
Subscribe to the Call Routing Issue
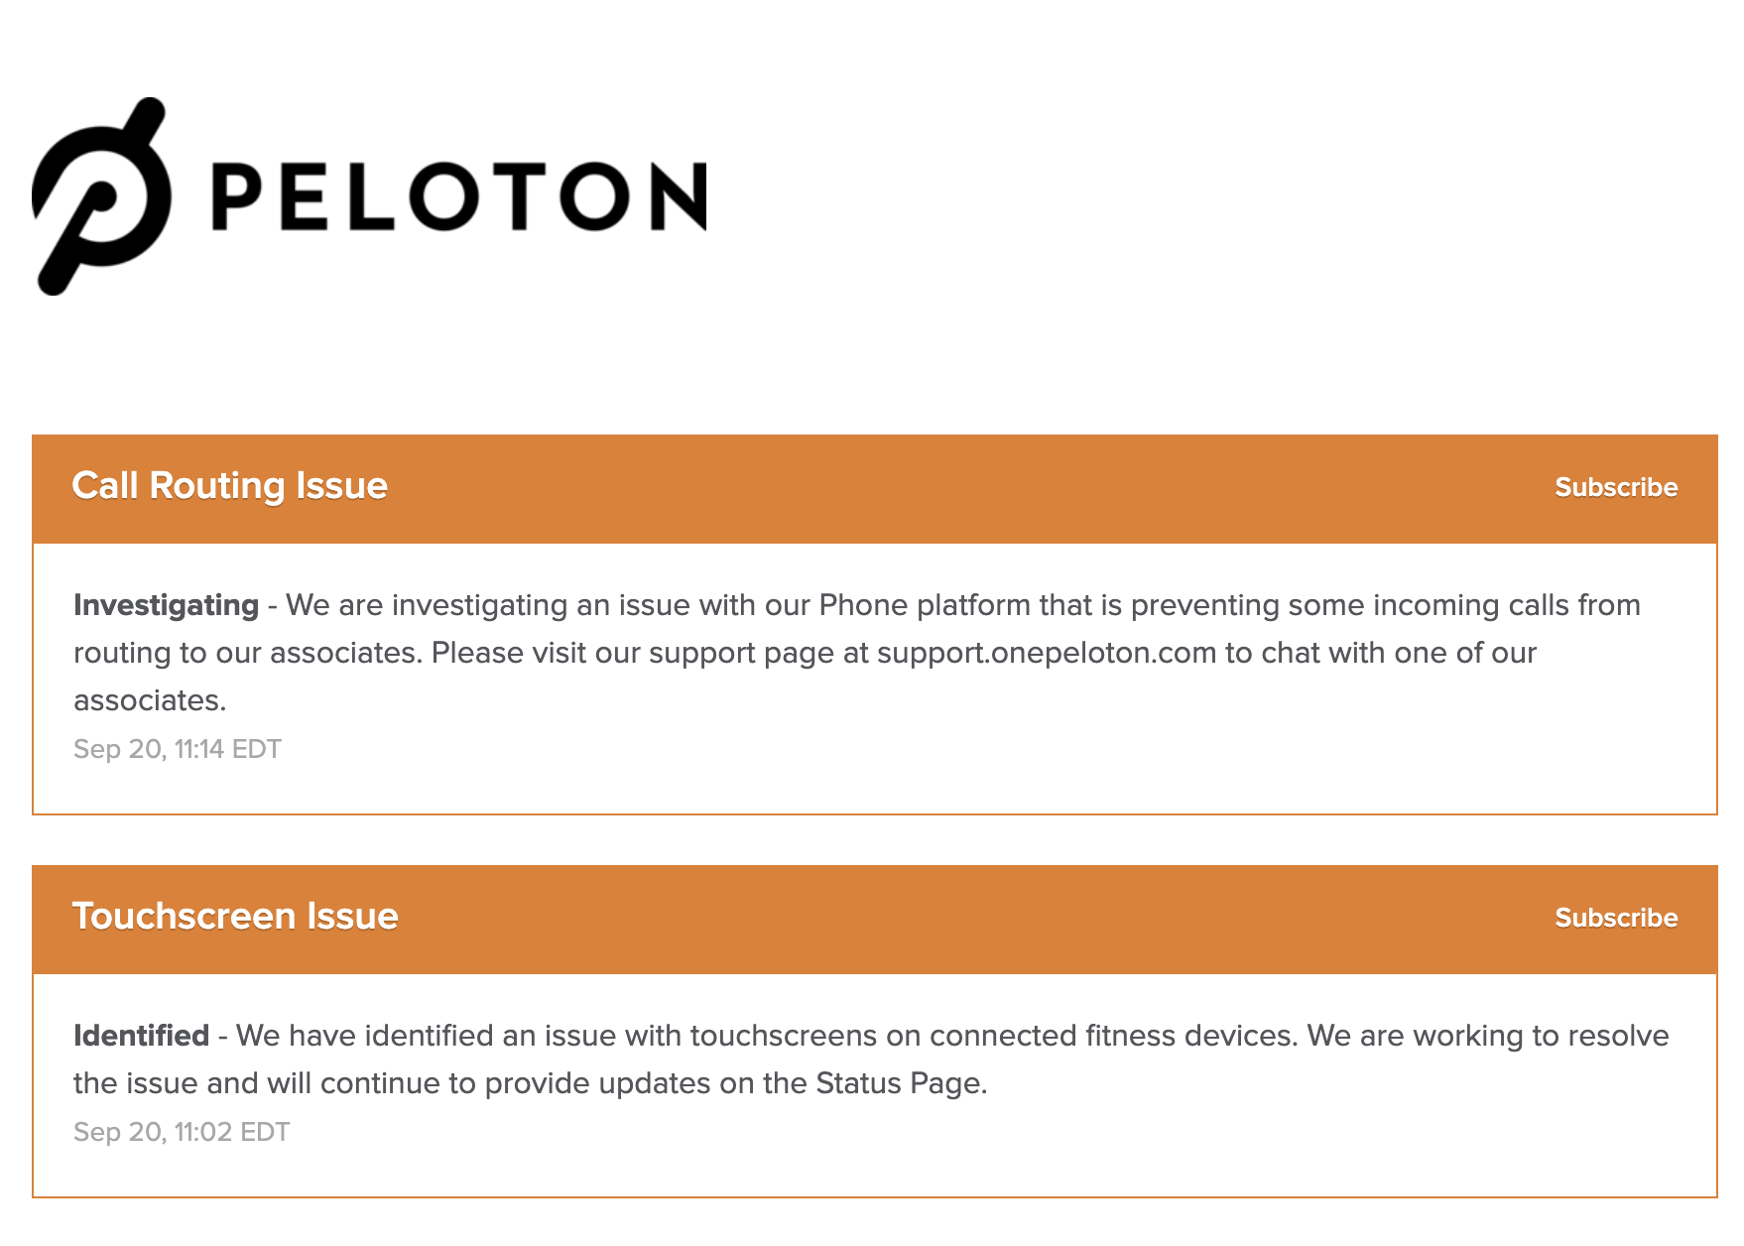pyautogui.click(x=1616, y=487)
